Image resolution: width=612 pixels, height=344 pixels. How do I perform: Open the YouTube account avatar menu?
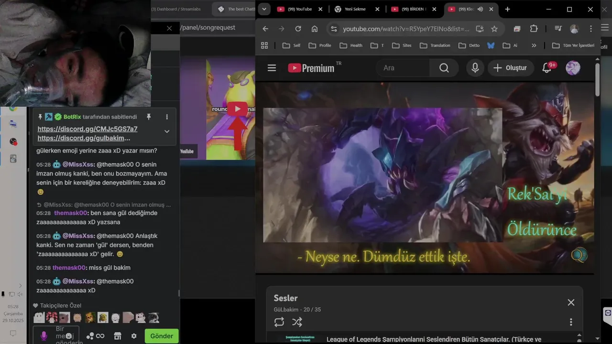(x=573, y=68)
